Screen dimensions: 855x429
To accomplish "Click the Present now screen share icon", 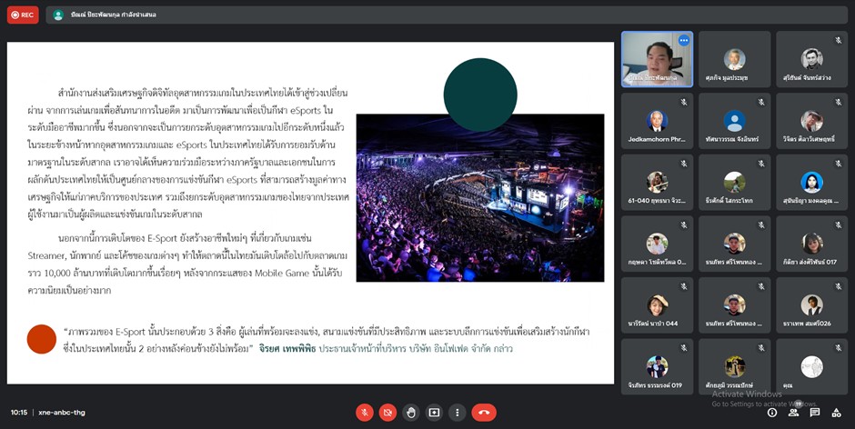I will pyautogui.click(x=434, y=412).
